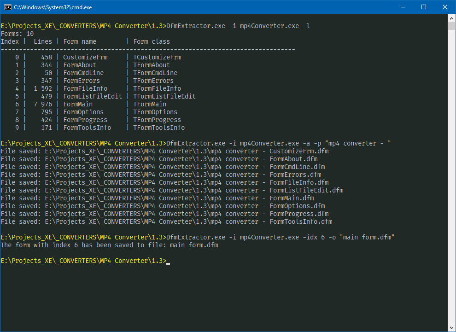Click the 'Forms: 10' output line
This screenshot has width=456, height=332.
click(17, 34)
